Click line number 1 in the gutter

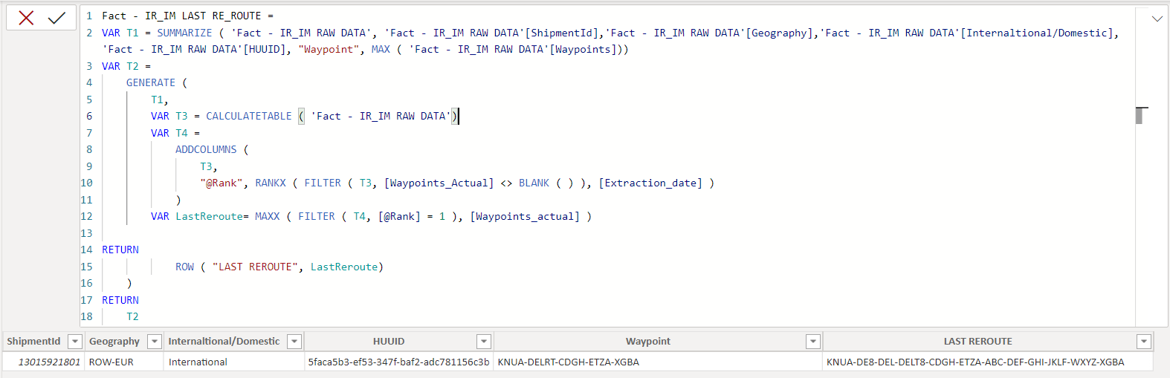tap(89, 16)
